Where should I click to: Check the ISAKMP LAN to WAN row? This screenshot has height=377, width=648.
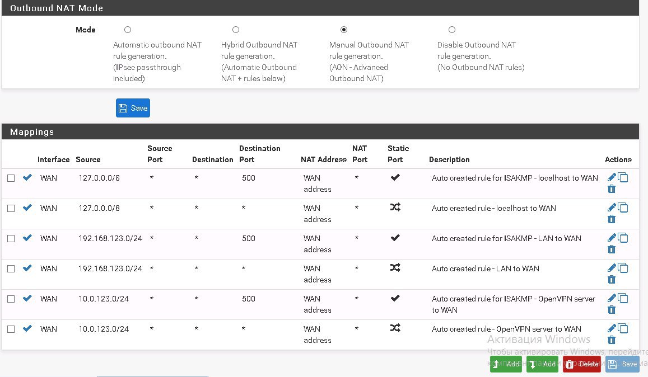(x=11, y=238)
